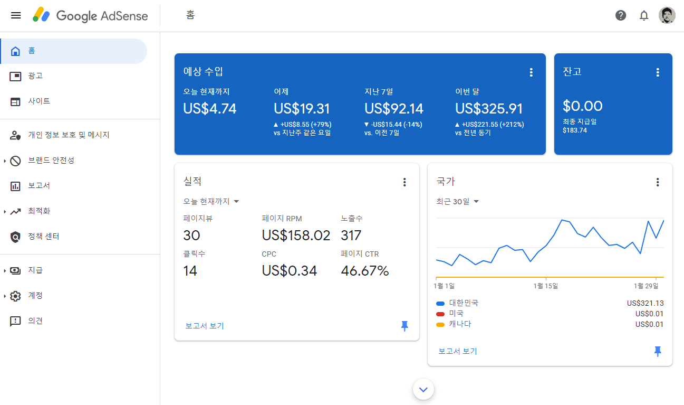Click the 광고 ads icon in sidebar

[15, 76]
